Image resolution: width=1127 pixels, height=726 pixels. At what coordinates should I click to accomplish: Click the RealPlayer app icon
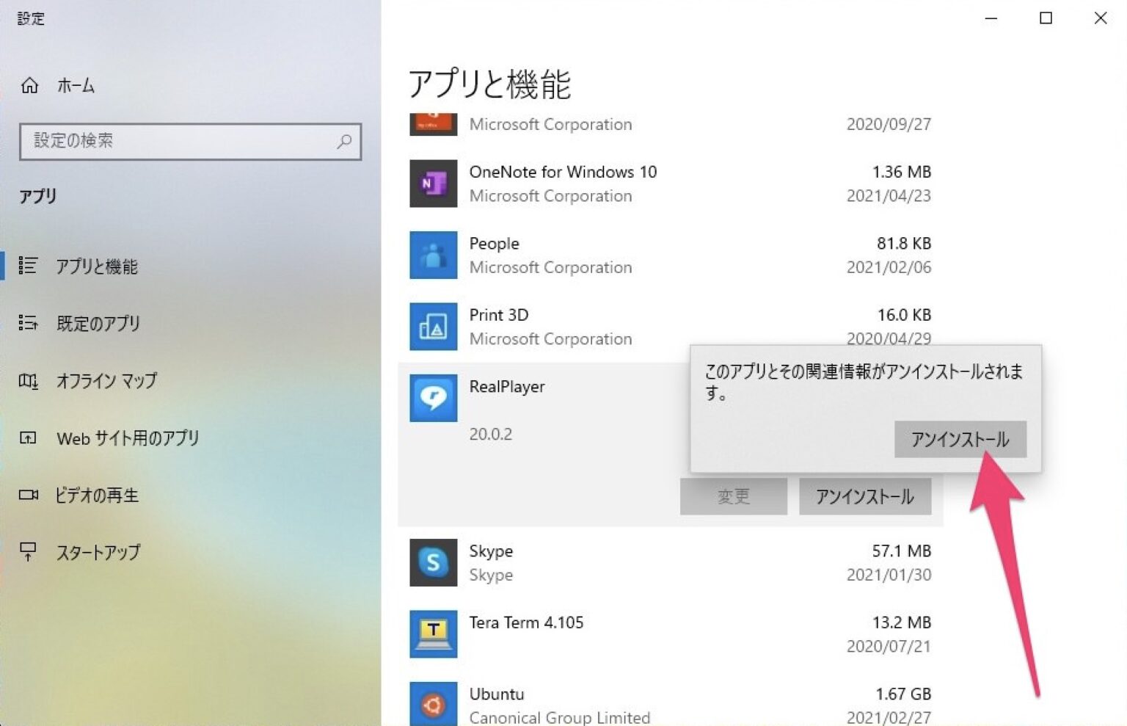433,398
